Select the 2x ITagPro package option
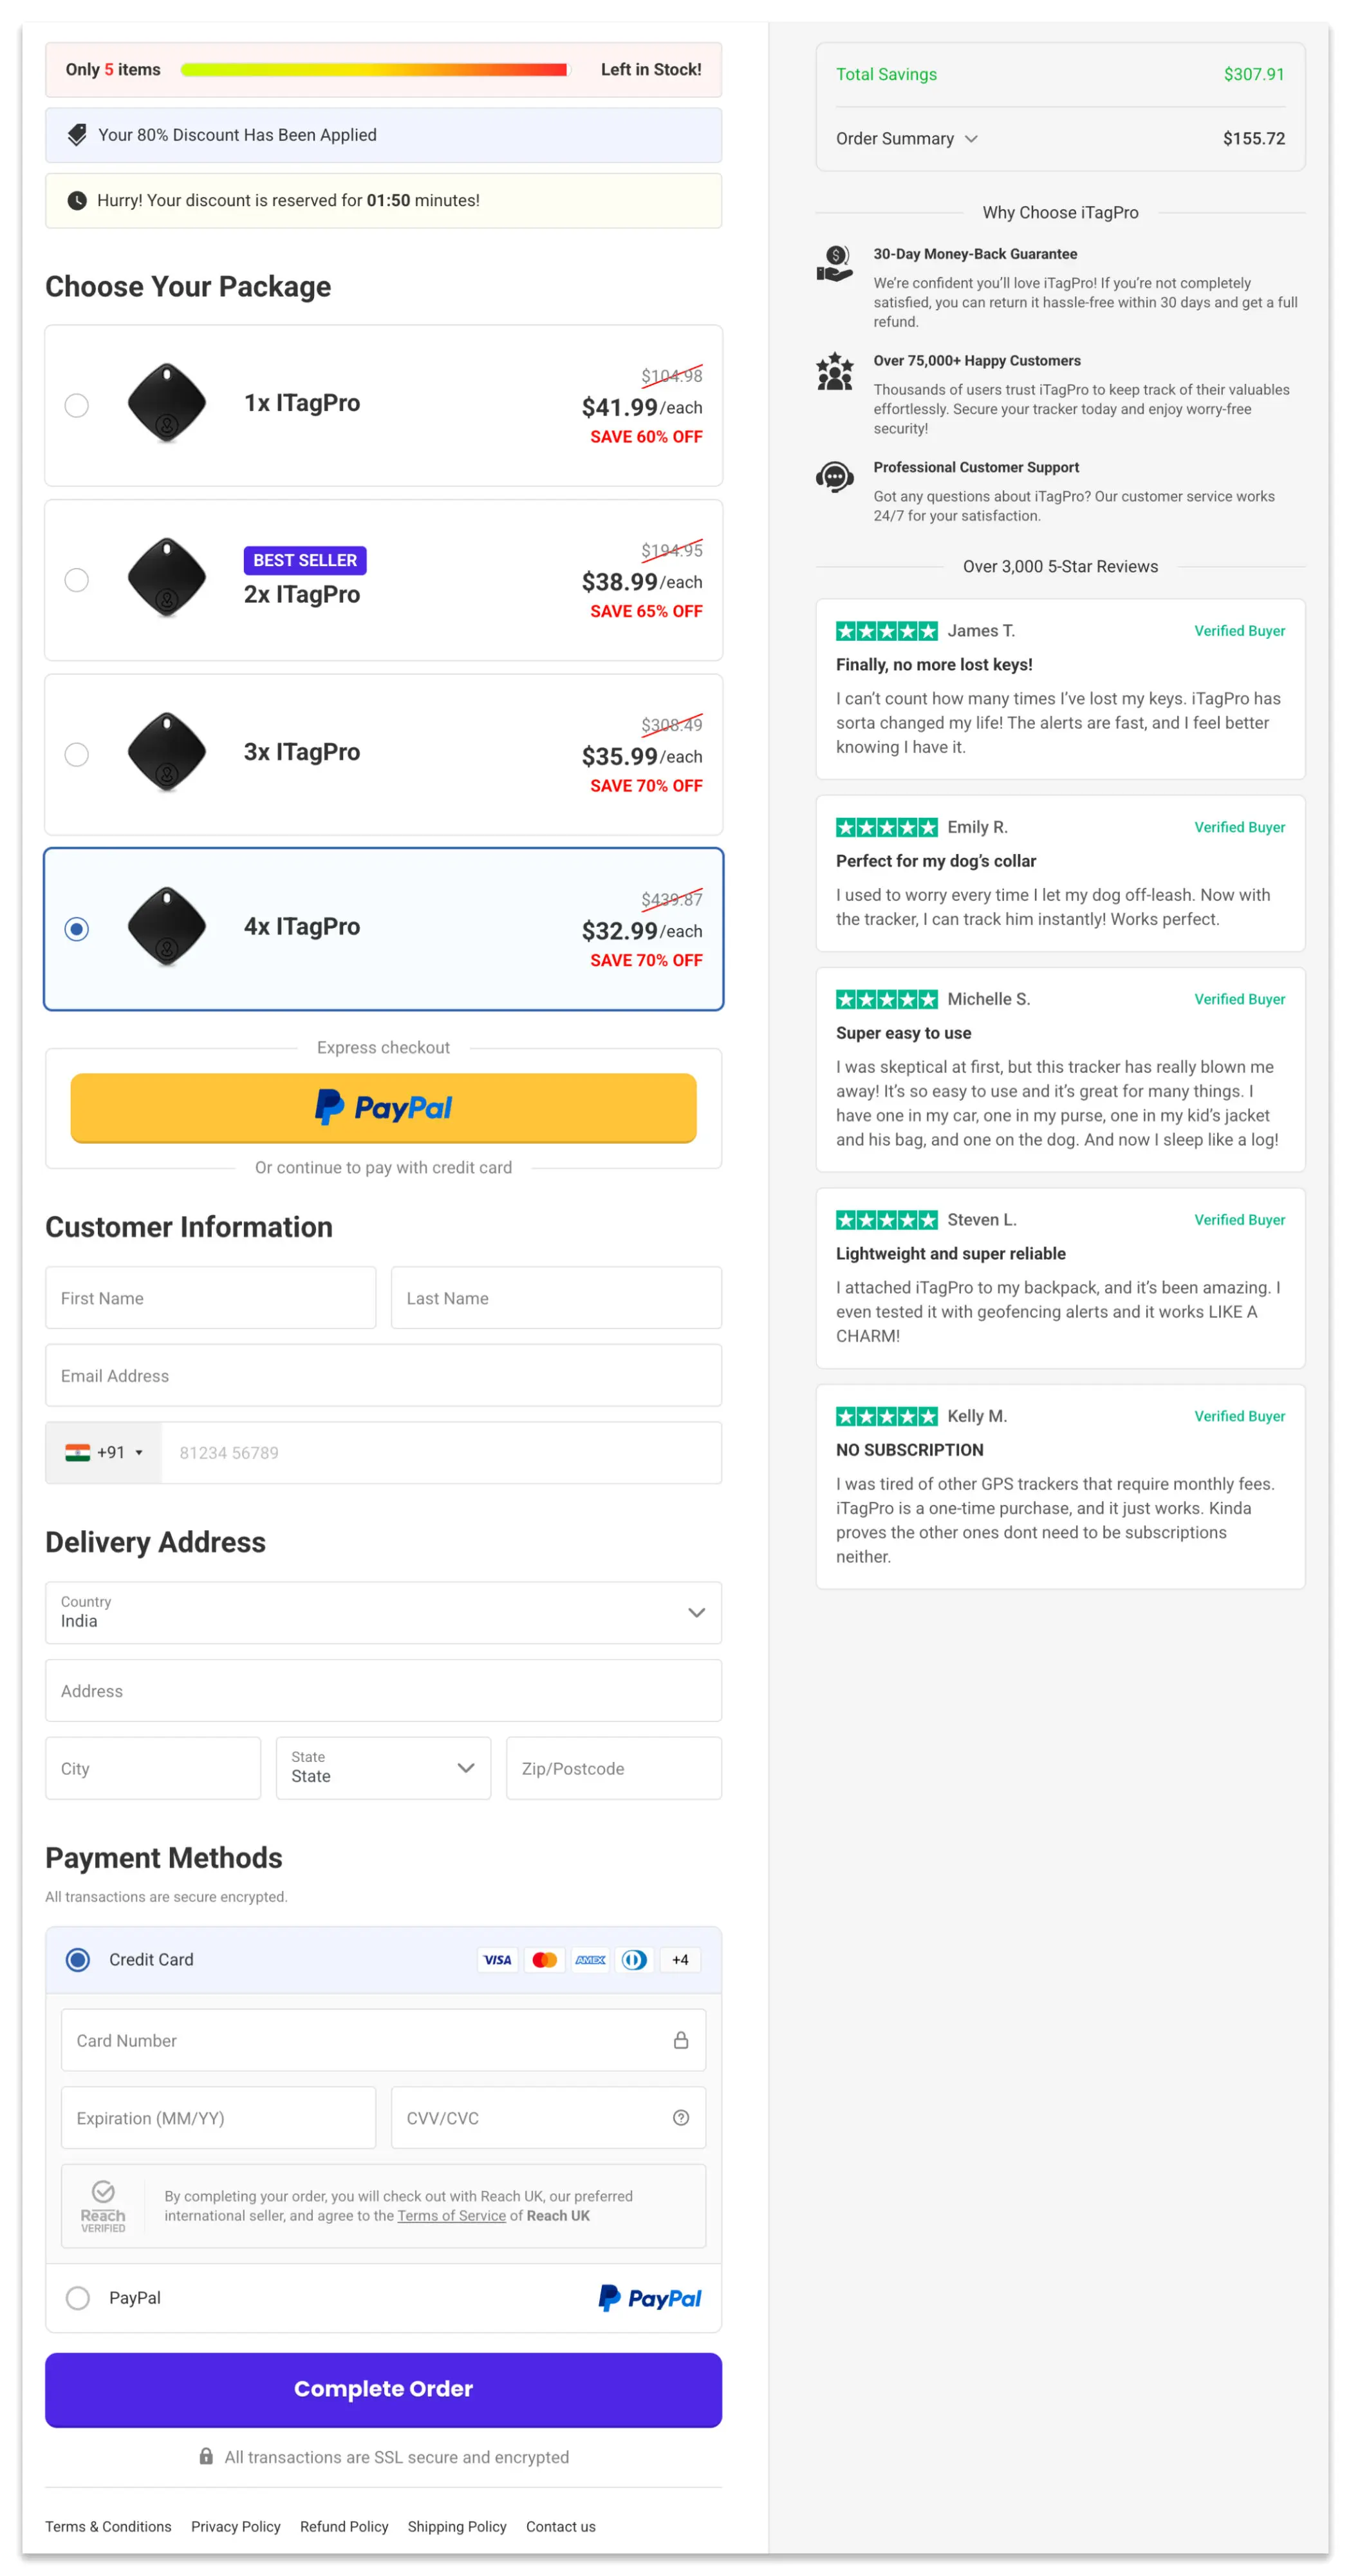 77,580
